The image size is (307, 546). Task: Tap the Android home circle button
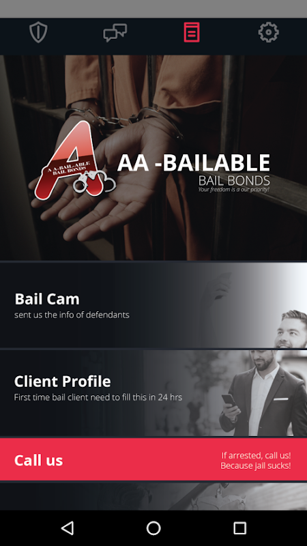tap(153, 528)
